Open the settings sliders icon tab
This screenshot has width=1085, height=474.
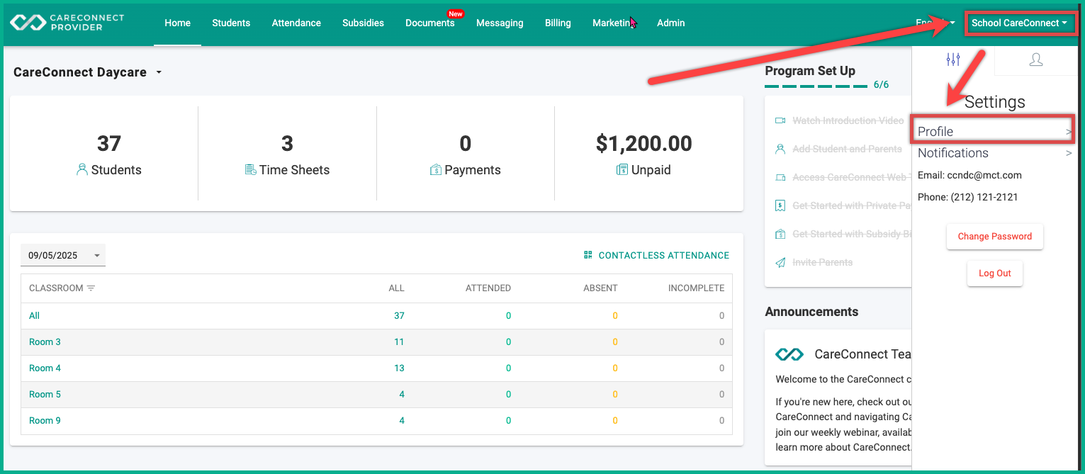point(953,60)
